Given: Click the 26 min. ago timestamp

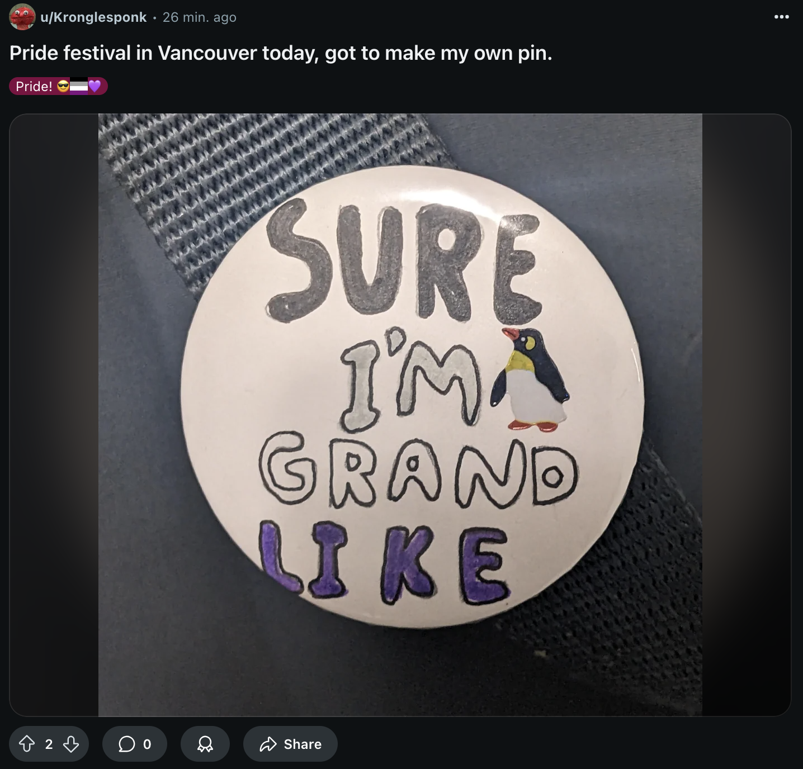Looking at the screenshot, I should tap(200, 17).
